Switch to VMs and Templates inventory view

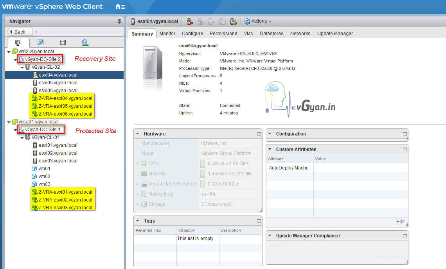point(40,42)
